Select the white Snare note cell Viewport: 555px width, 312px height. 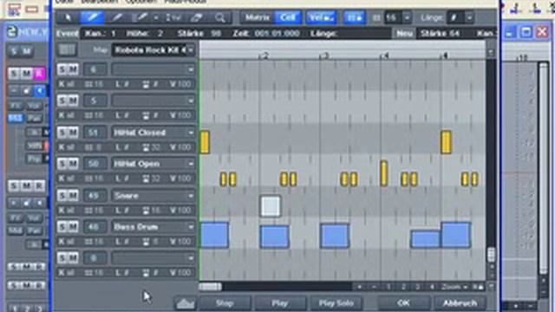coord(271,206)
